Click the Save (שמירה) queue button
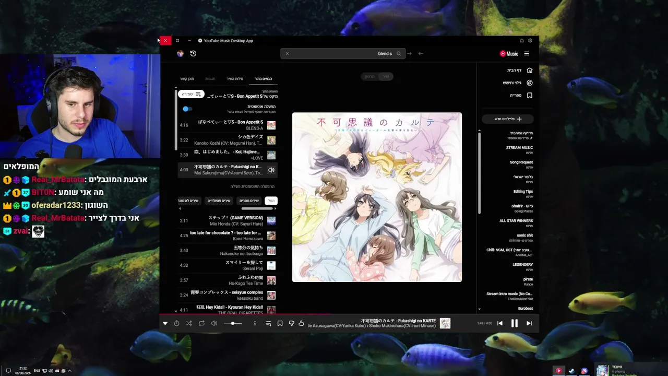 [x=191, y=94]
